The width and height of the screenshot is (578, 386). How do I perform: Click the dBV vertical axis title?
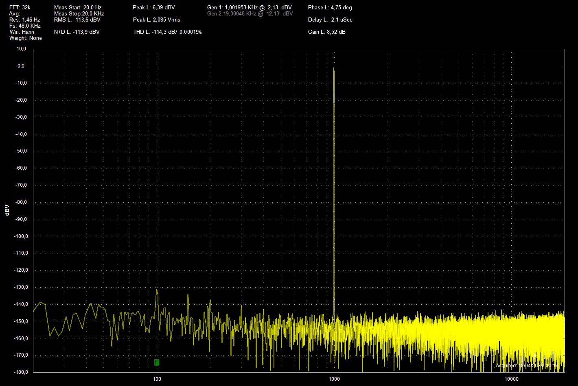pyautogui.click(x=7, y=210)
